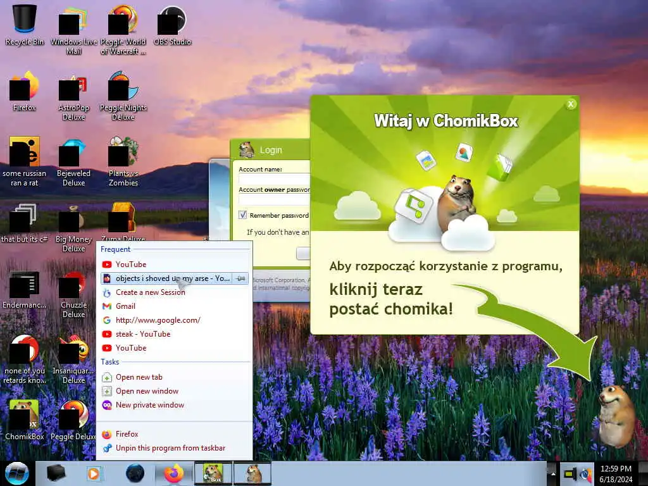Select the Big Money Deluxe desktop icon

click(73, 228)
